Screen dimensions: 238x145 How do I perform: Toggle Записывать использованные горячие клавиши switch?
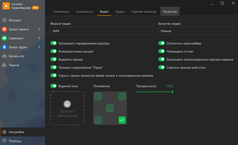pos(161,59)
